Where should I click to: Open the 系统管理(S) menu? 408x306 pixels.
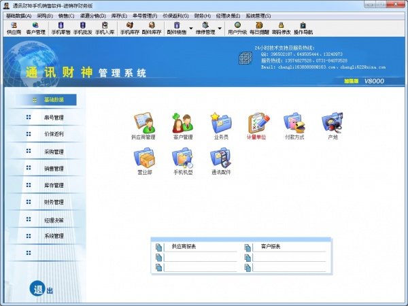[x=258, y=16]
